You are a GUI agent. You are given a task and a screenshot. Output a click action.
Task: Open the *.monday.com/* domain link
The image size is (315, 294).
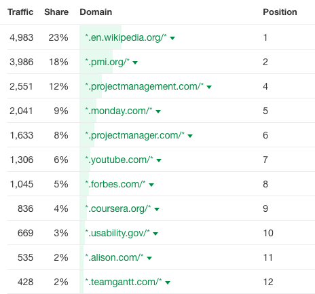[119, 111]
